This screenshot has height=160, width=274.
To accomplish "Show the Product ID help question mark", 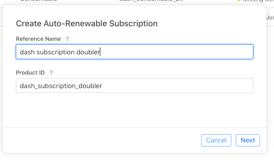I will pyautogui.click(x=51, y=73).
